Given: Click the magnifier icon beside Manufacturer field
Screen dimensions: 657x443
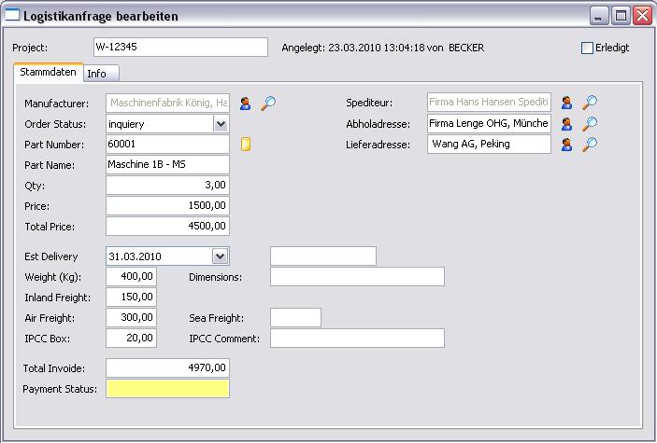Looking at the screenshot, I should (x=268, y=104).
